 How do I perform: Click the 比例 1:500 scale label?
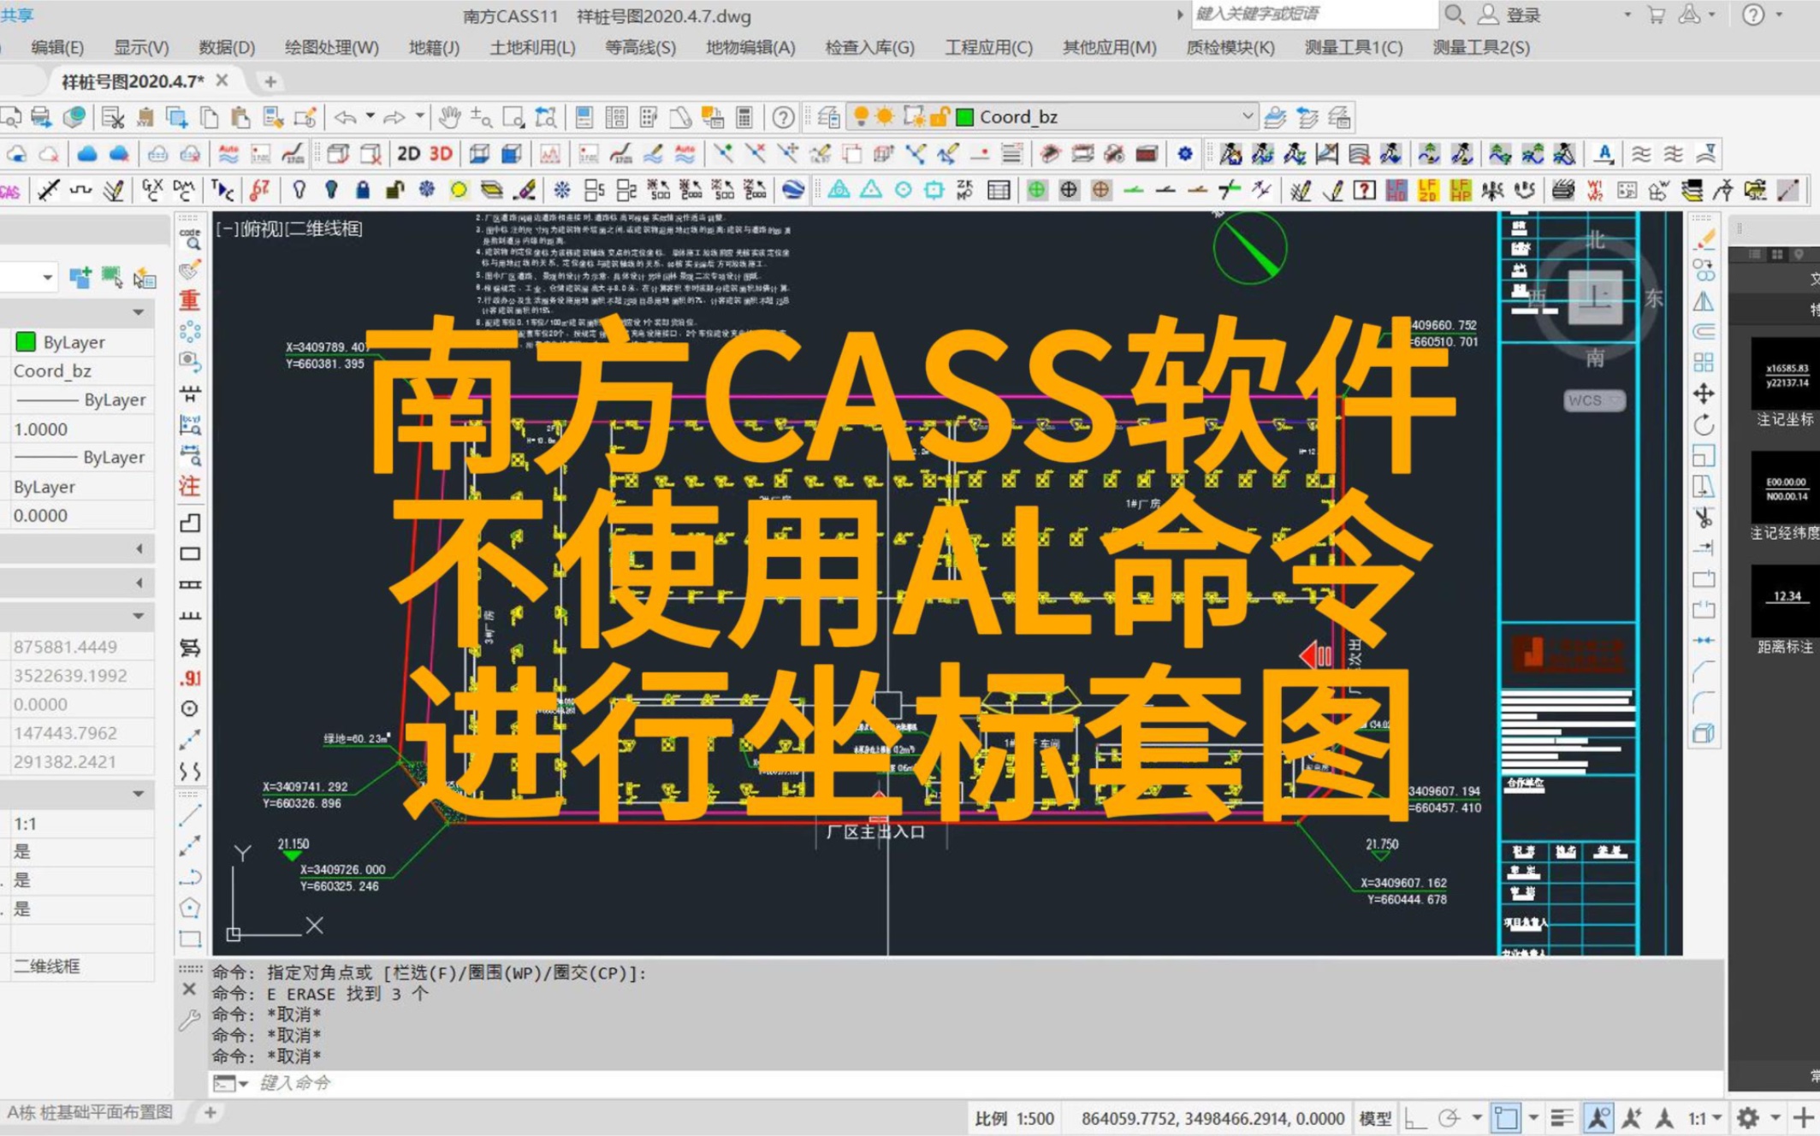(1014, 1117)
